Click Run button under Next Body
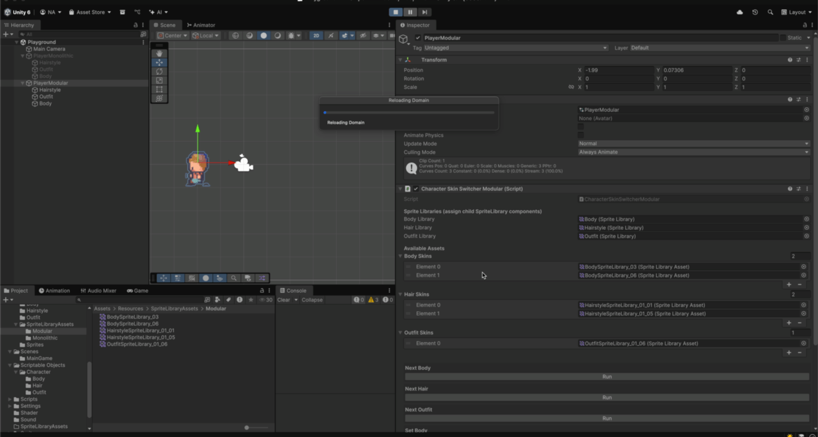This screenshot has width=818, height=437. click(x=606, y=376)
